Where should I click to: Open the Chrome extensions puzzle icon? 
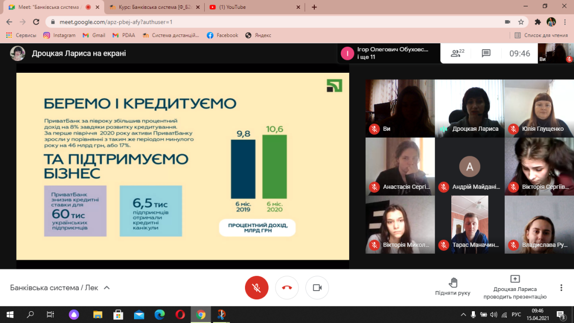537,22
